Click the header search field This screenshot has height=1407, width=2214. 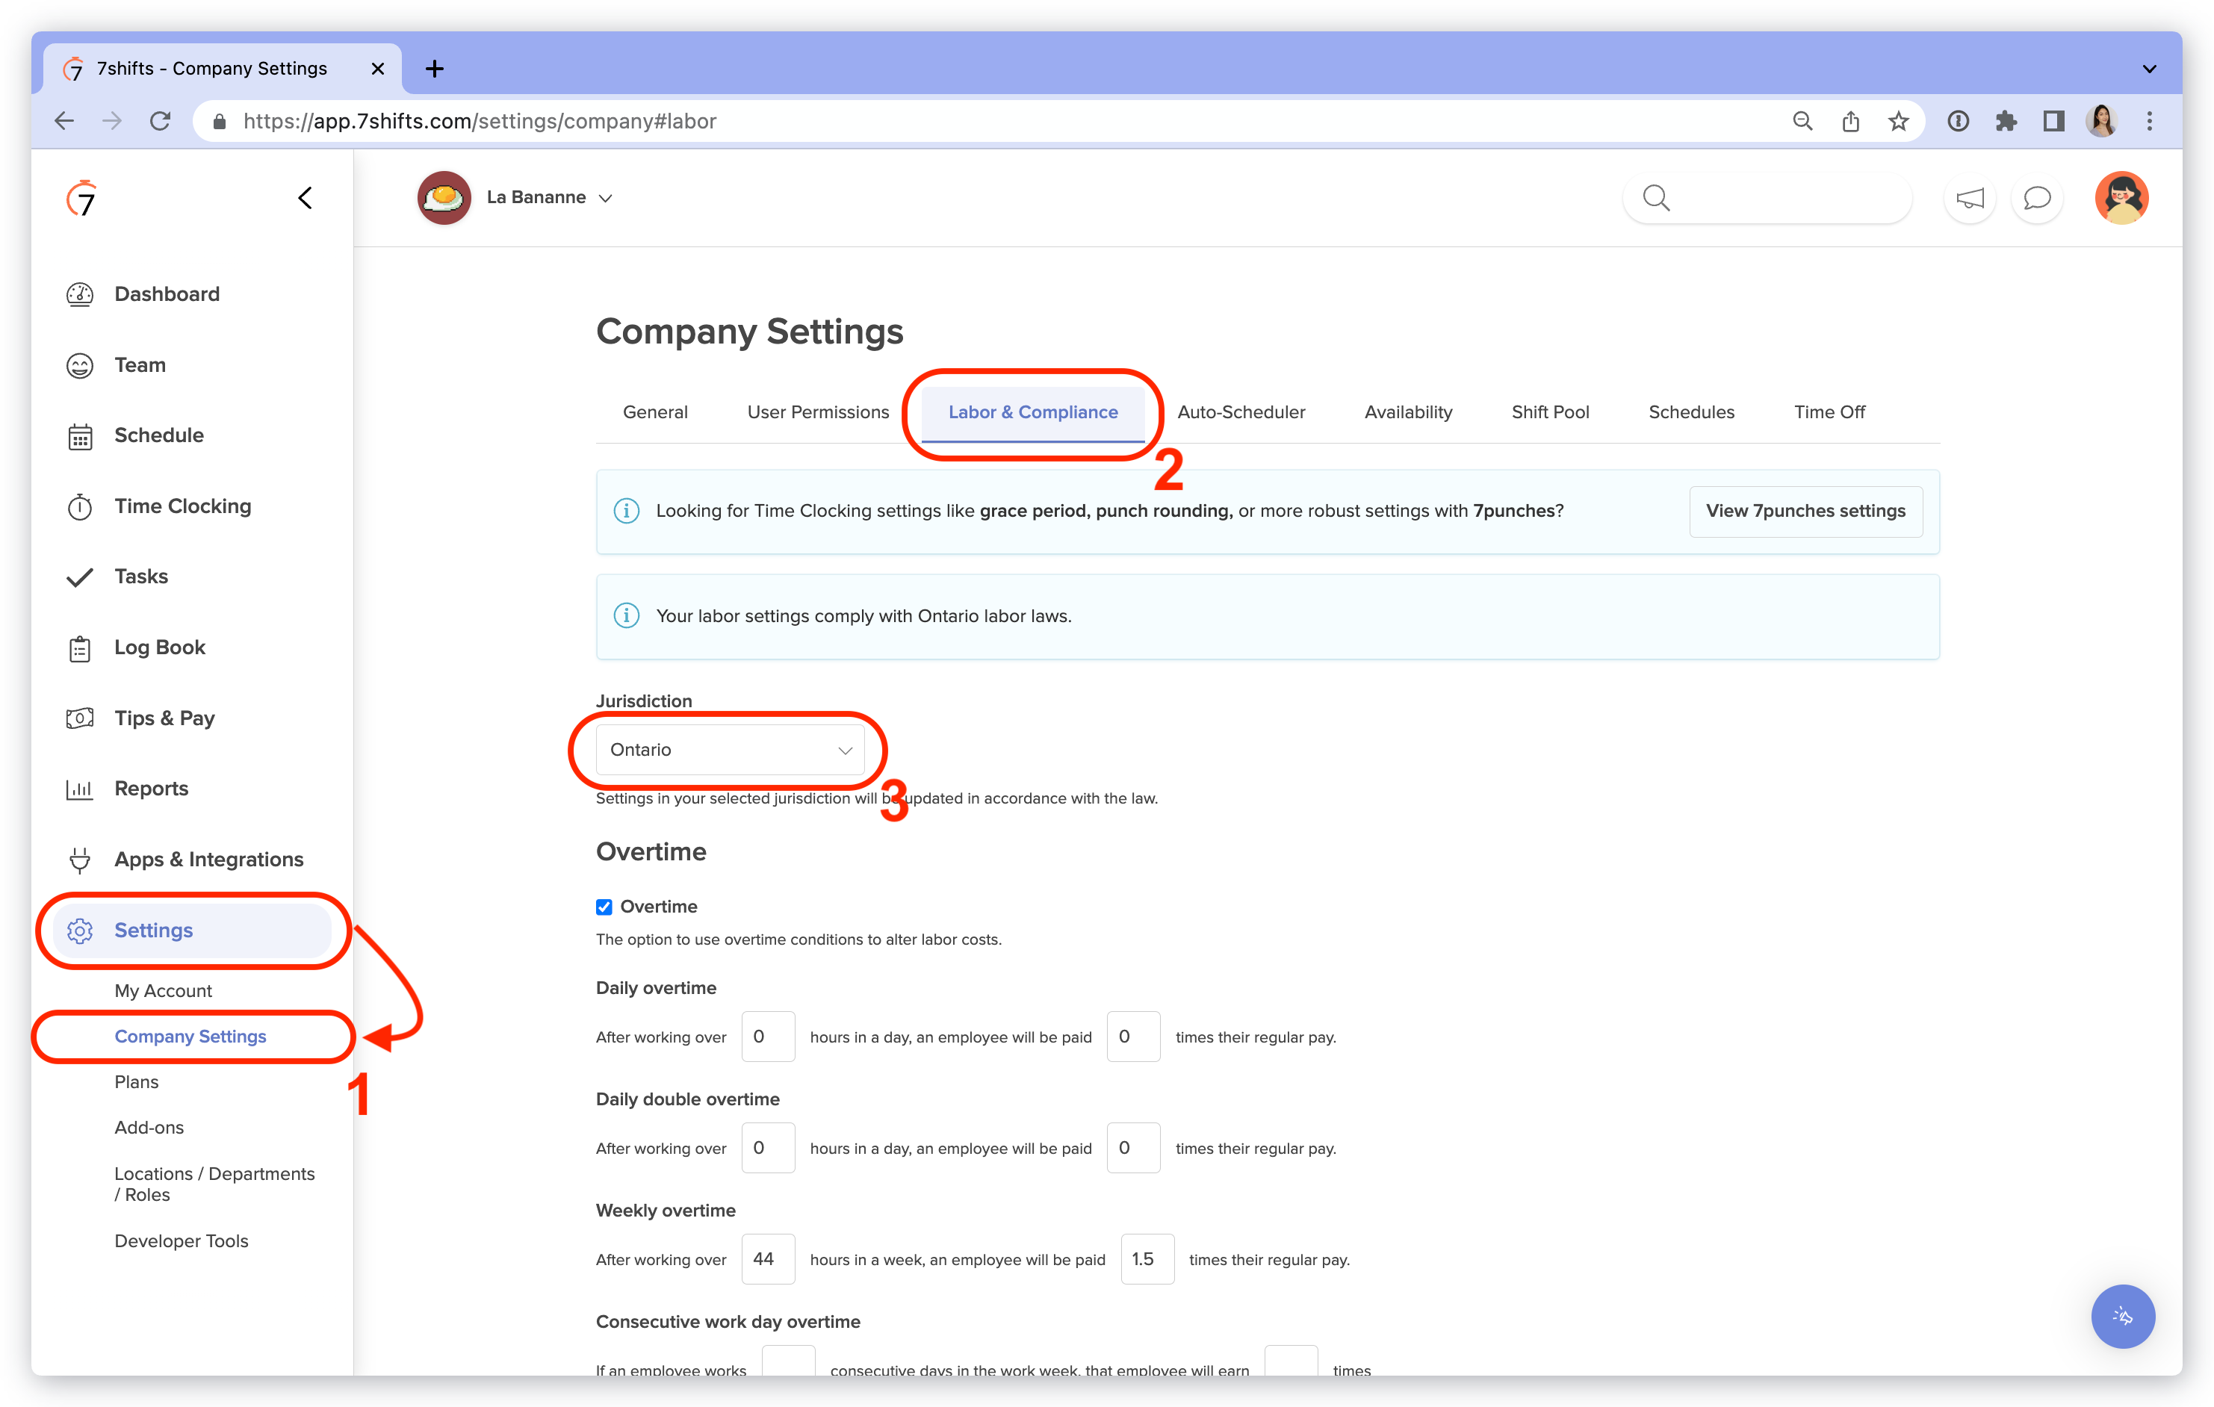[x=1767, y=198]
